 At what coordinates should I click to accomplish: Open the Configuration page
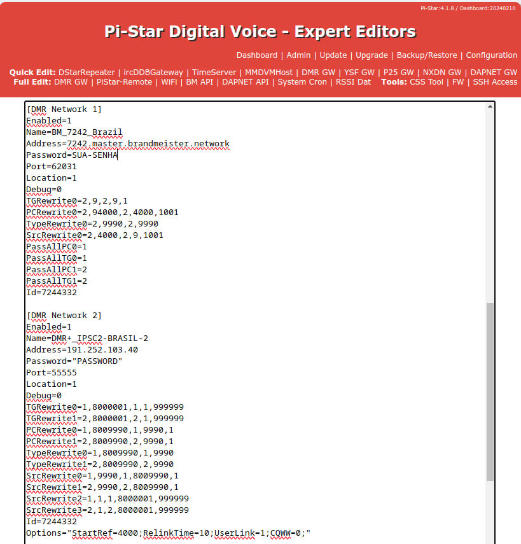(491, 55)
